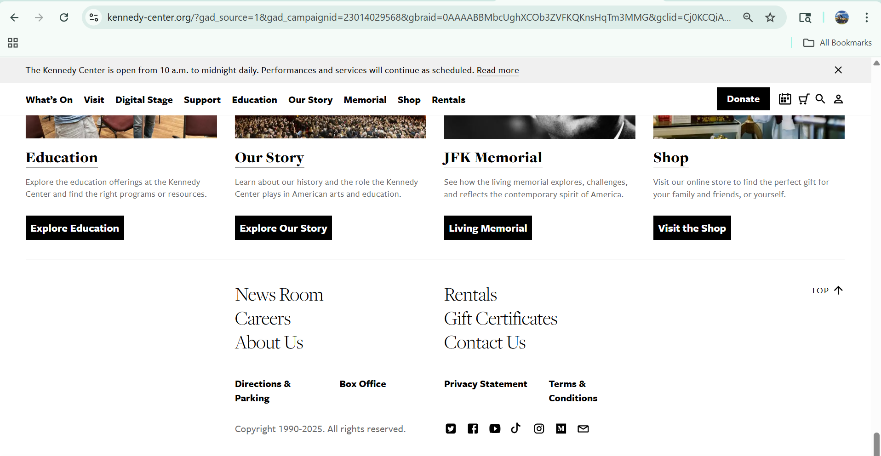Open site search magnifier in navigation

coord(820,99)
